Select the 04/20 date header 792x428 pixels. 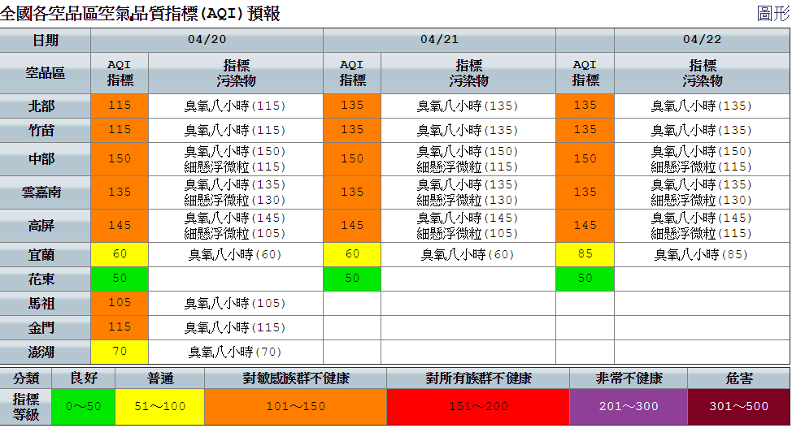(207, 40)
